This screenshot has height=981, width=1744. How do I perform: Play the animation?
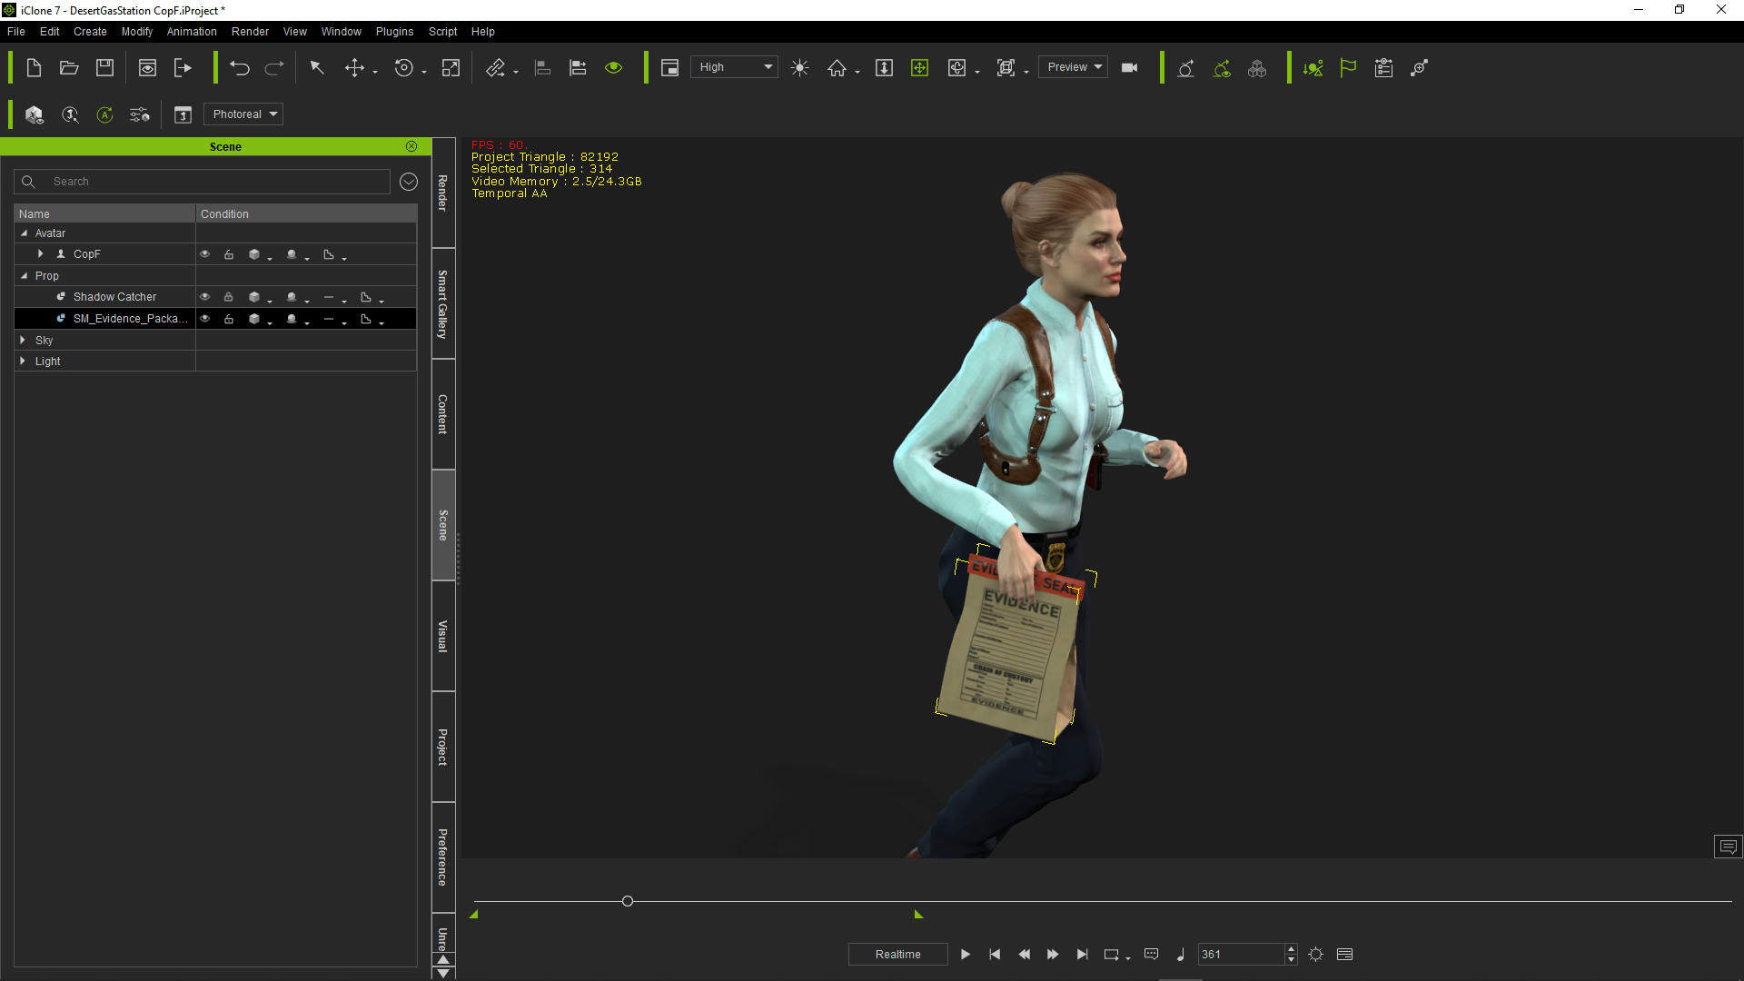click(966, 955)
